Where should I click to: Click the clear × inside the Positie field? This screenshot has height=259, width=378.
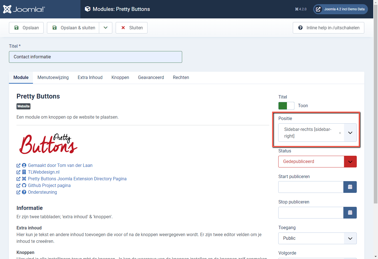pos(340,133)
